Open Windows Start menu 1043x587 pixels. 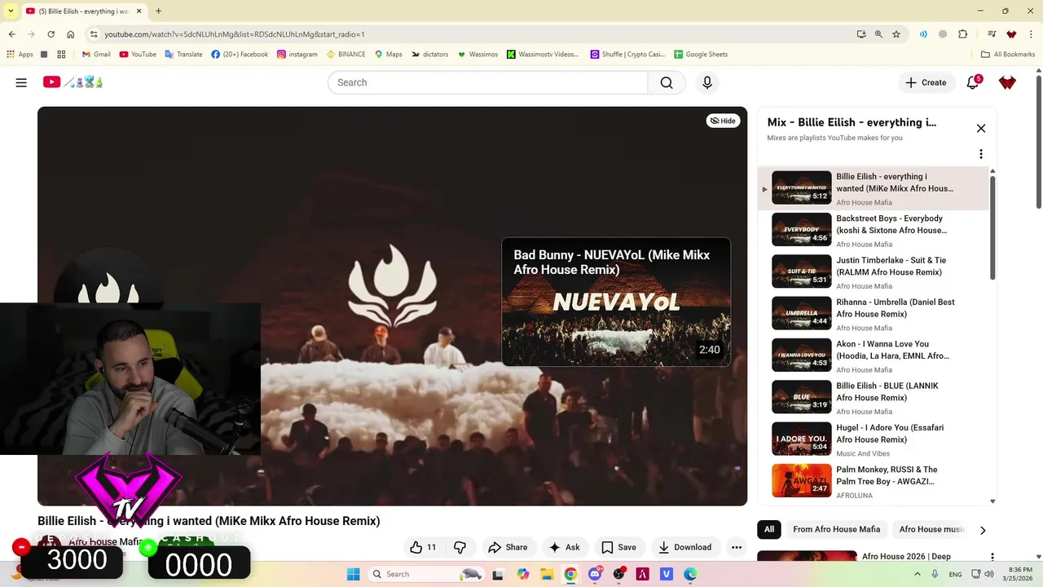click(353, 574)
